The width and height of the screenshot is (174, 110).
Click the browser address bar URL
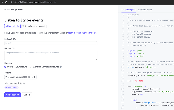point(35,2)
